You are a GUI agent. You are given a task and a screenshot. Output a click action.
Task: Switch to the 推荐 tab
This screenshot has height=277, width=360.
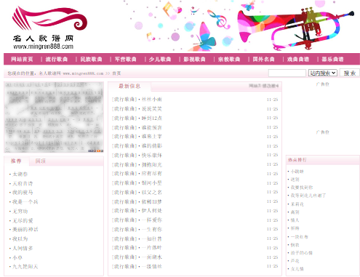(x=16, y=161)
